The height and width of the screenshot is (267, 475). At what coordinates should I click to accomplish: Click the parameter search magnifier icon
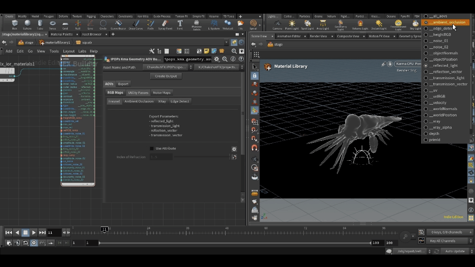pos(225,59)
